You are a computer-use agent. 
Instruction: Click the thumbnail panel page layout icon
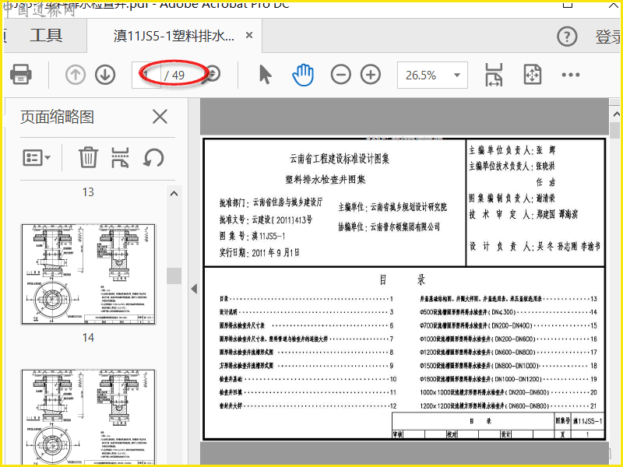(120, 157)
